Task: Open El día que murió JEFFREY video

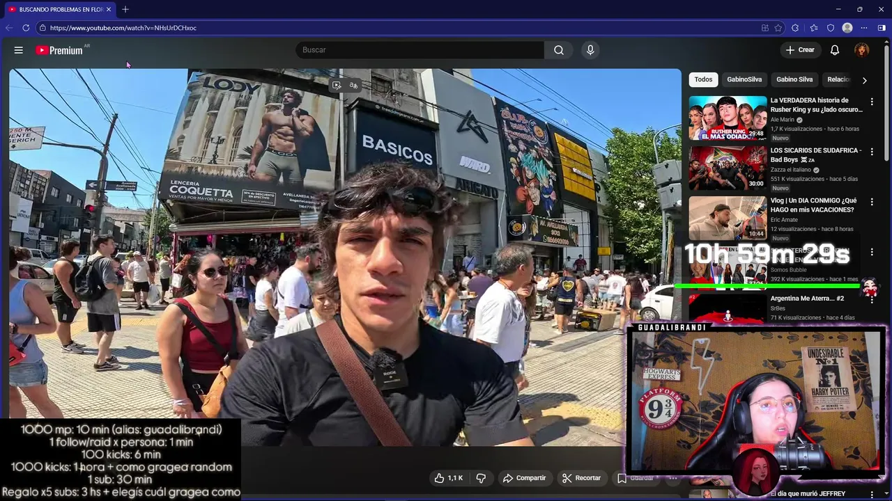Action: point(808,494)
